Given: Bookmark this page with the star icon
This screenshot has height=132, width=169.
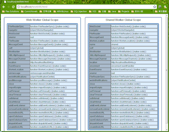Looking at the screenshot, I should (x=155, y=7).
